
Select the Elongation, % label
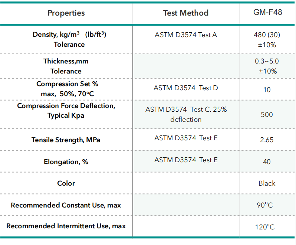click(x=66, y=162)
